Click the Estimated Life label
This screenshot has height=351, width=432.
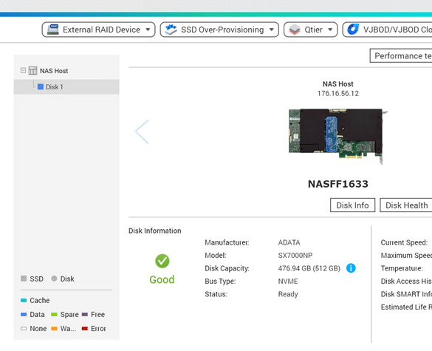point(406,307)
